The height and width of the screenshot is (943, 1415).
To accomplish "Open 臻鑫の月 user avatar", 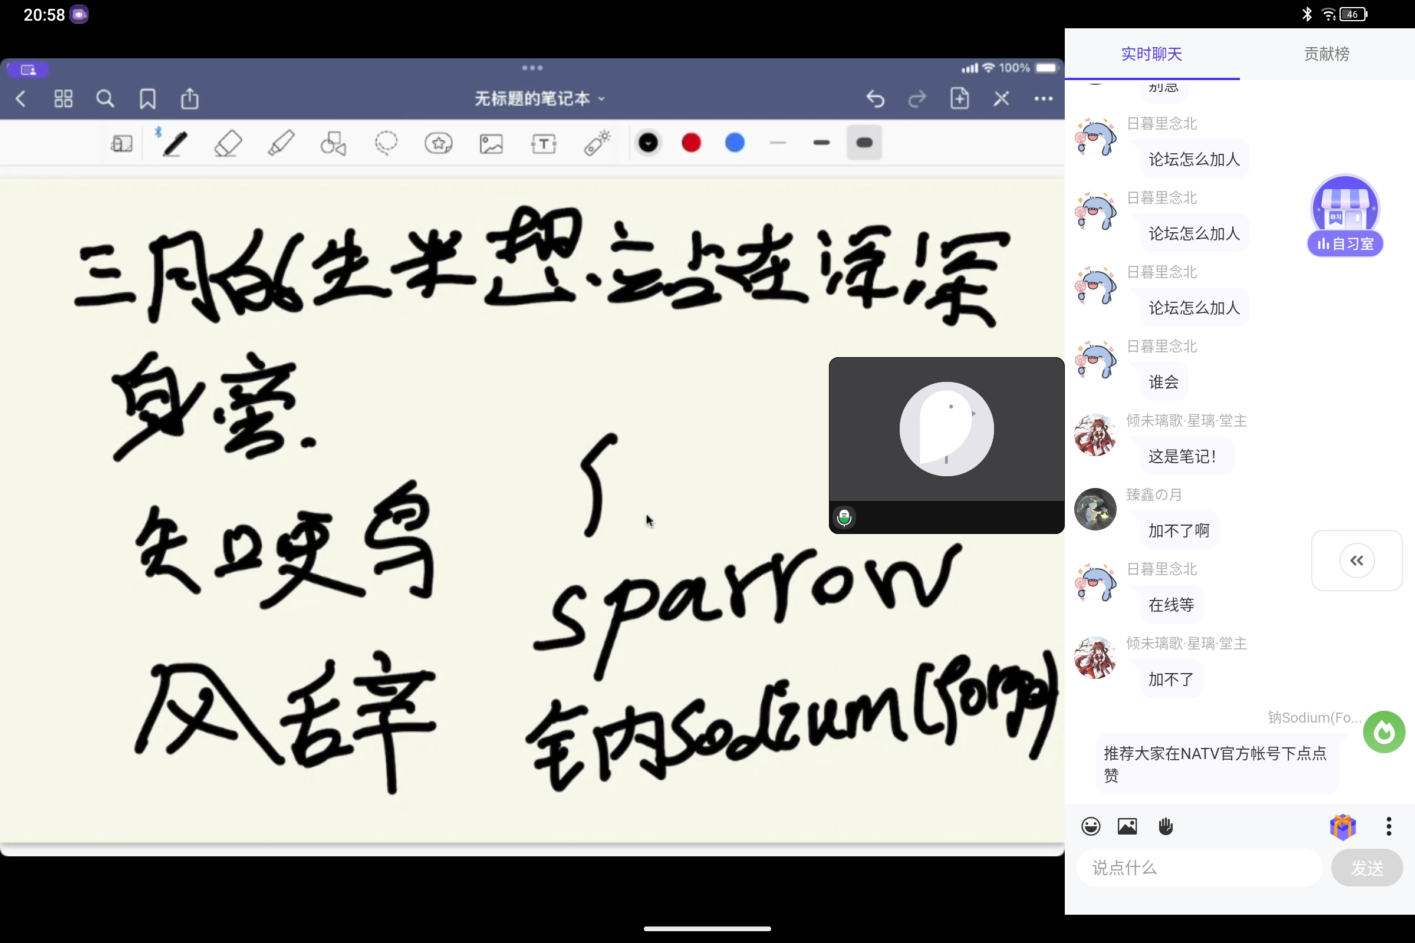I will click(x=1095, y=509).
